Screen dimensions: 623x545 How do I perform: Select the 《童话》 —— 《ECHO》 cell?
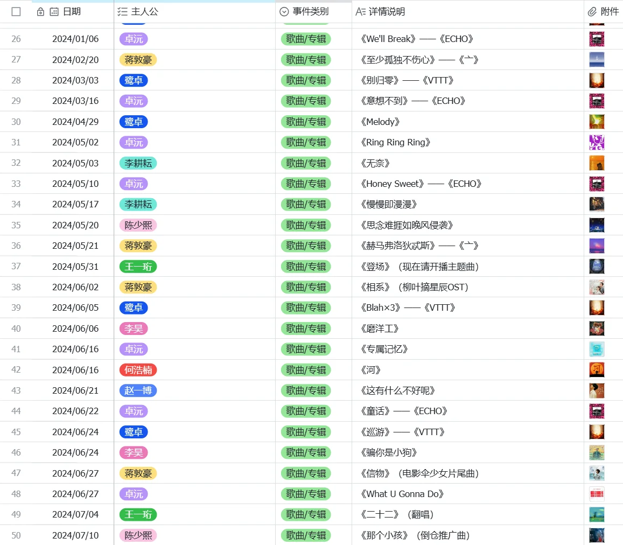467,411
